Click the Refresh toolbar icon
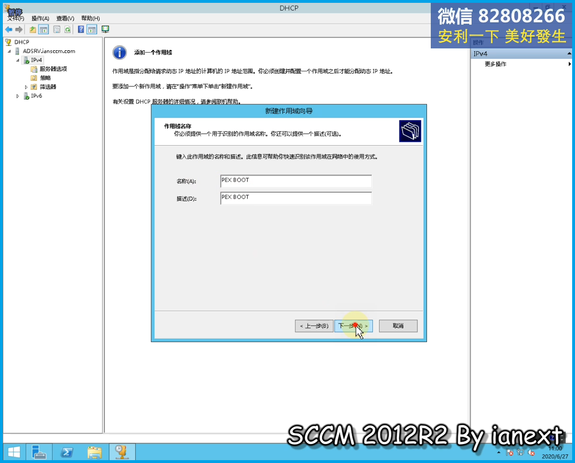Screen dimensions: 575x463 [x=68, y=29]
